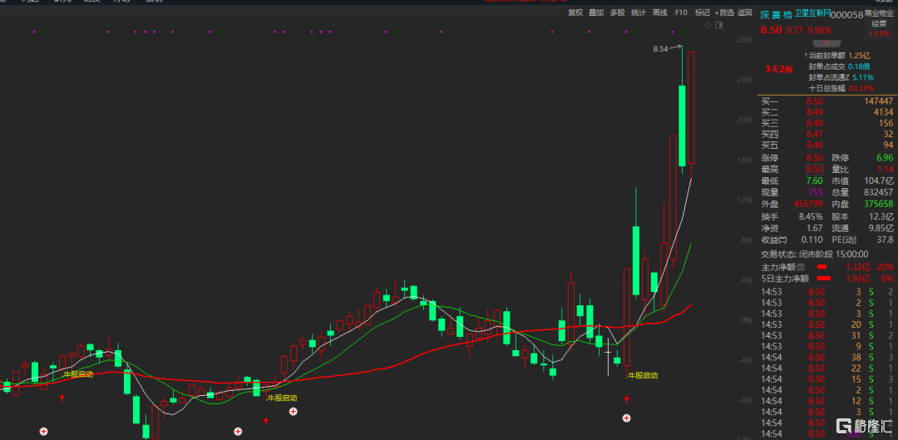Click the 返回 back button
Viewport: 898px width, 440px height.
pyautogui.click(x=744, y=12)
